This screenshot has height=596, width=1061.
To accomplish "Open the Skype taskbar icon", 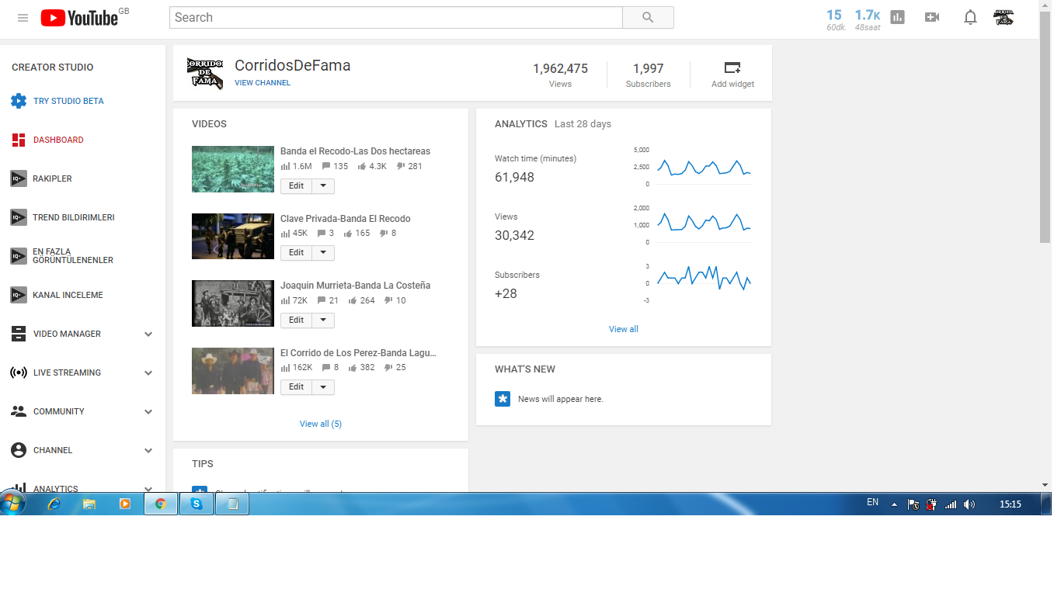I will (197, 504).
